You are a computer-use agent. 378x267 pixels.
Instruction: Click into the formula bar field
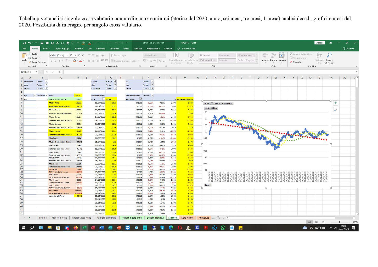click(x=209, y=72)
